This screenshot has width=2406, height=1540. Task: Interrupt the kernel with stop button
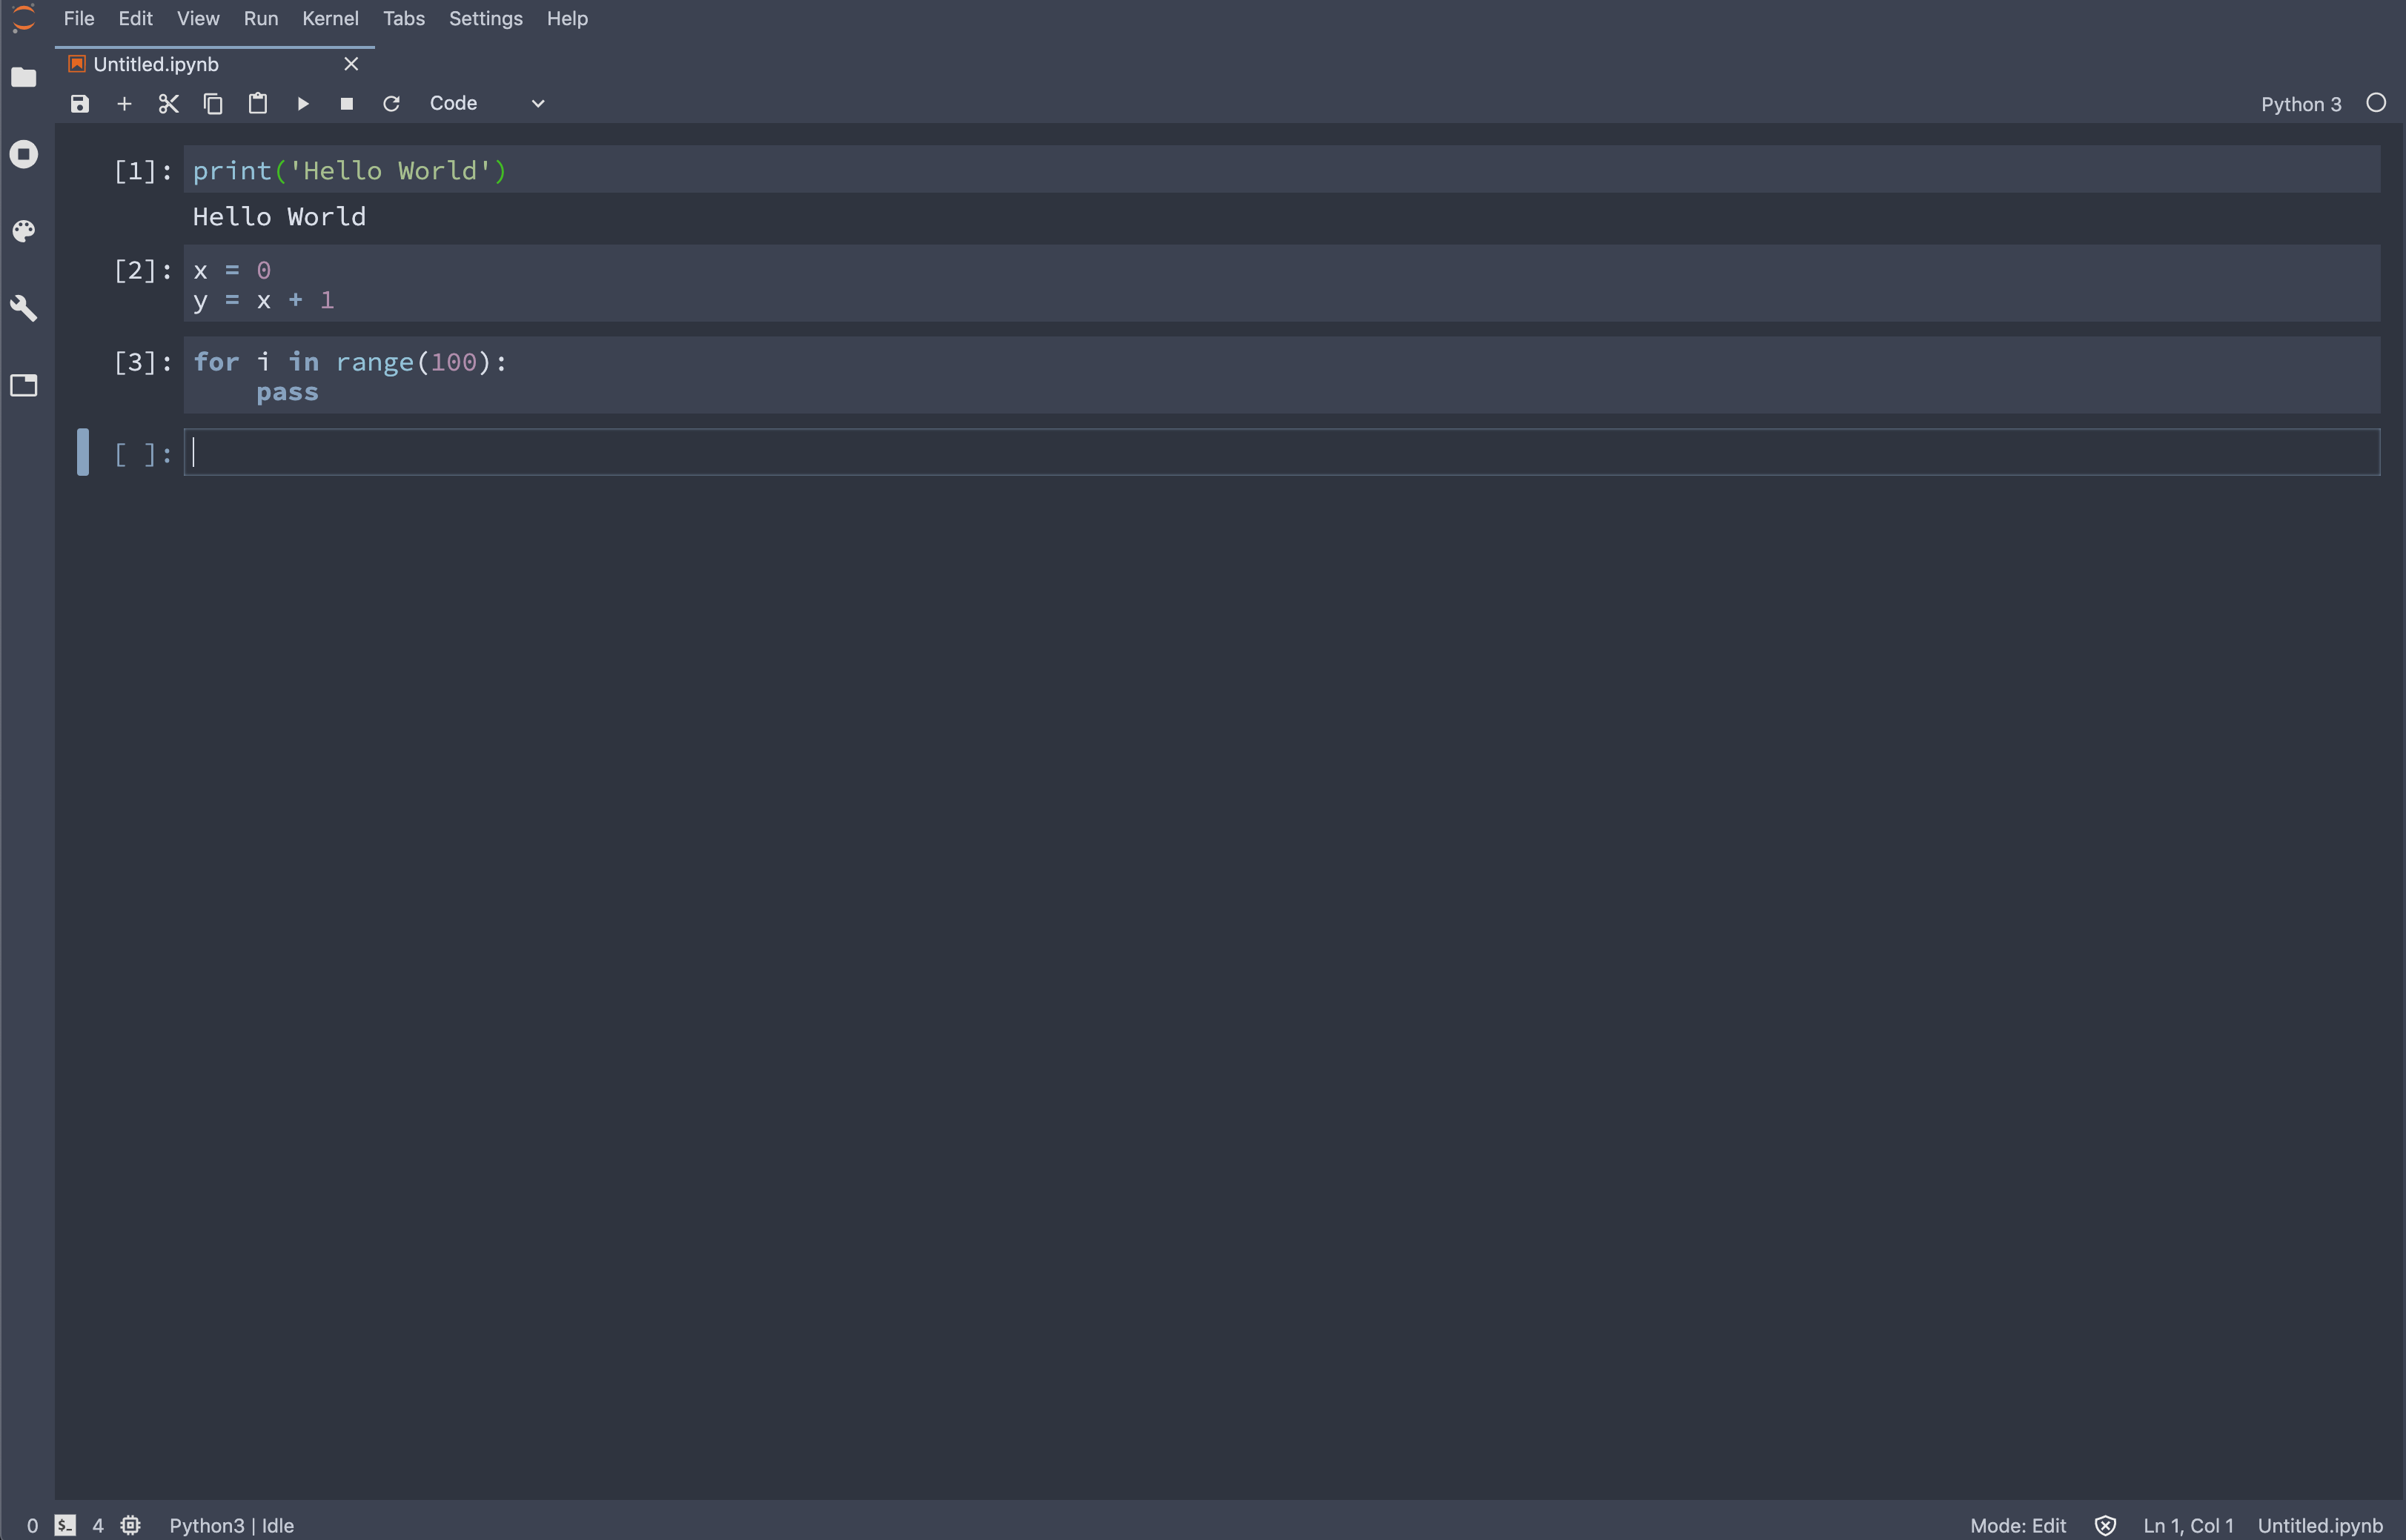pyautogui.click(x=347, y=104)
